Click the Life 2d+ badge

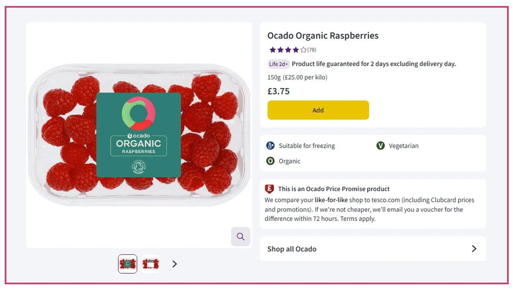[x=278, y=64]
